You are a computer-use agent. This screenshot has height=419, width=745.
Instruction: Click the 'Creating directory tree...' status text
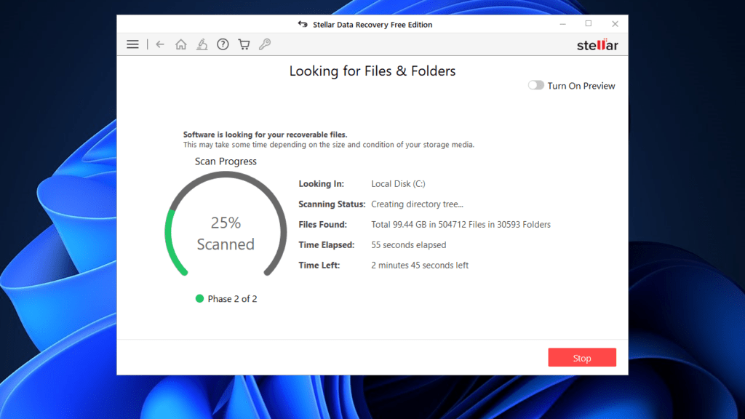click(417, 204)
